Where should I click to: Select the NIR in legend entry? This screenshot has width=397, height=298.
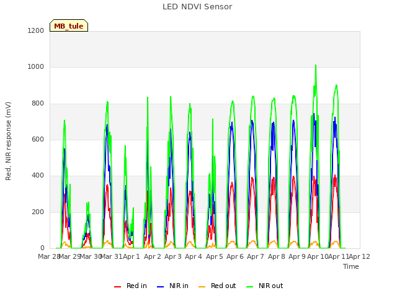[172, 286]
